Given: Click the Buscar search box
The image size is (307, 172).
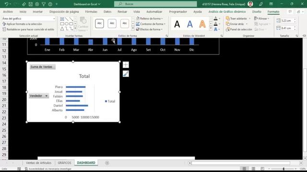Looking at the screenshot, I should click(x=155, y=4).
